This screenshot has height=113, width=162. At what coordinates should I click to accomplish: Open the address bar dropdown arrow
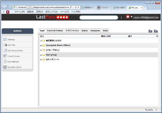coord(73,7)
